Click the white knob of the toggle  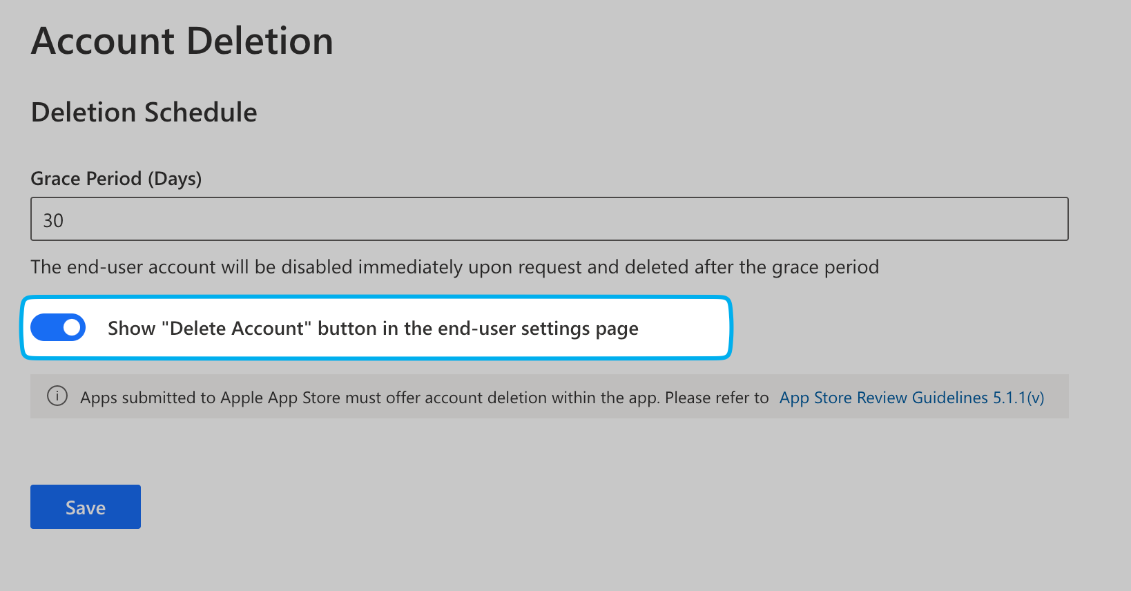[72, 328]
